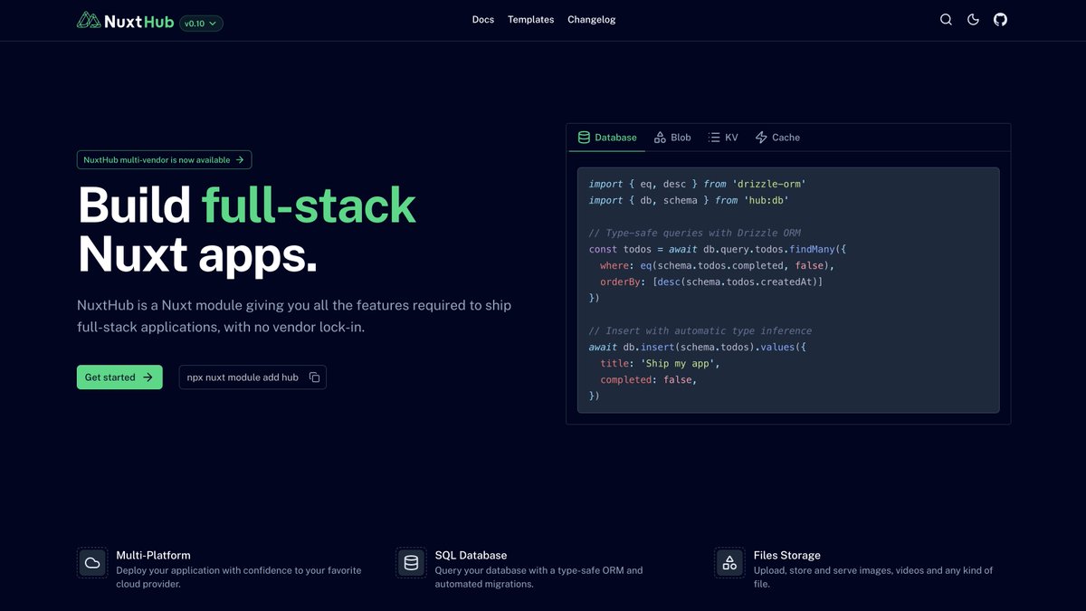Click 'npx nuxt module add hub' command text

[x=243, y=377]
